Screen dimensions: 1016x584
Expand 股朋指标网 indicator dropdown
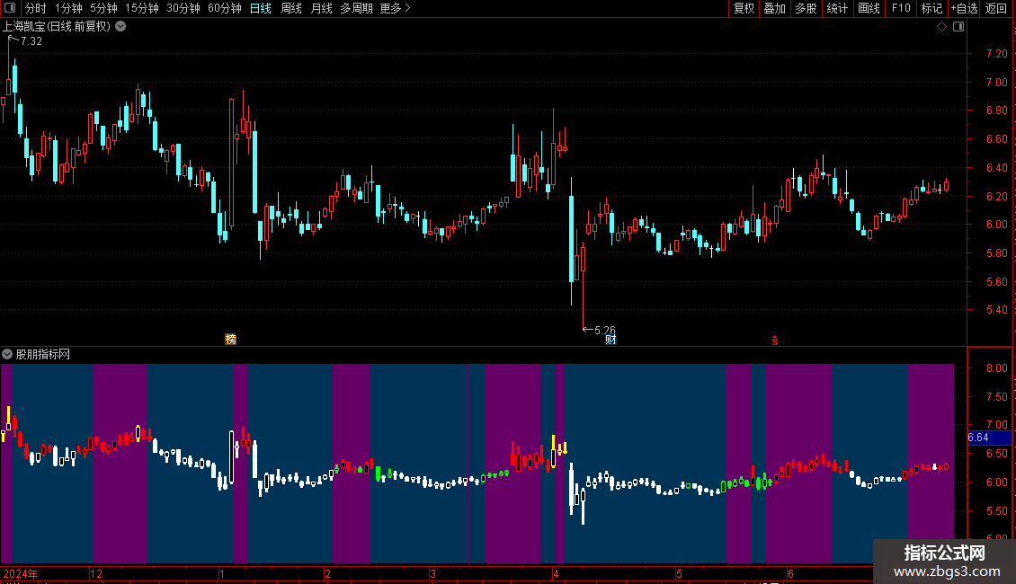7,354
